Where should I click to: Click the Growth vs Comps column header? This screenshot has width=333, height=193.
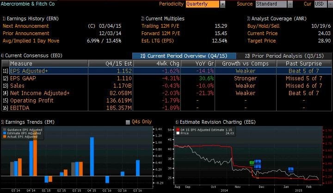tap(246, 63)
